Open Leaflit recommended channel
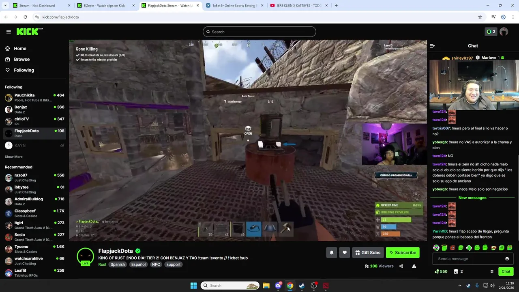The width and height of the screenshot is (519, 292). coord(34,273)
